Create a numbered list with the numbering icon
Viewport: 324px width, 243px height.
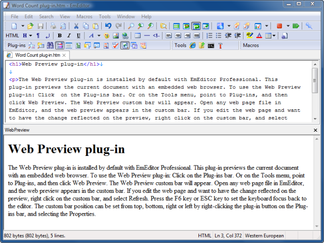209,36
